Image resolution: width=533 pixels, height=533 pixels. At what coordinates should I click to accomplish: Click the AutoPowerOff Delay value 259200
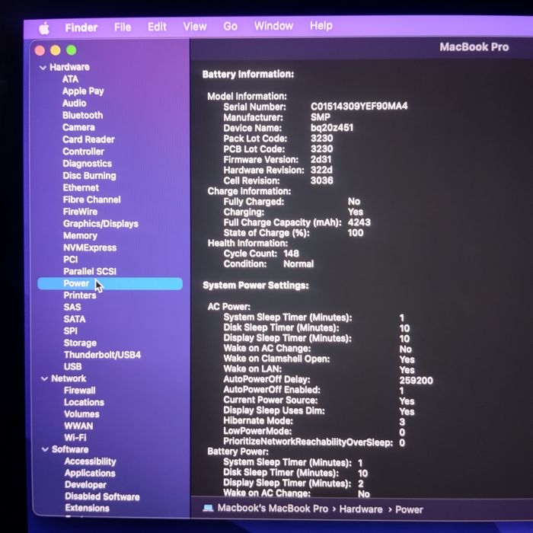416,381
